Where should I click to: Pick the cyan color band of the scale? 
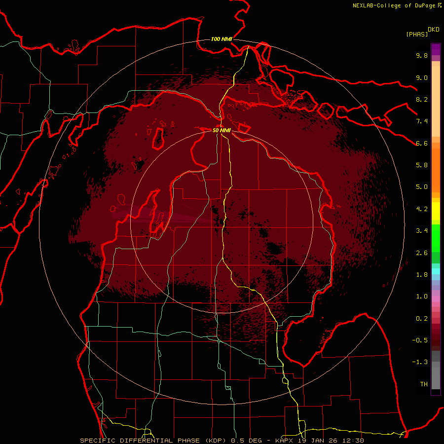(x=436, y=271)
